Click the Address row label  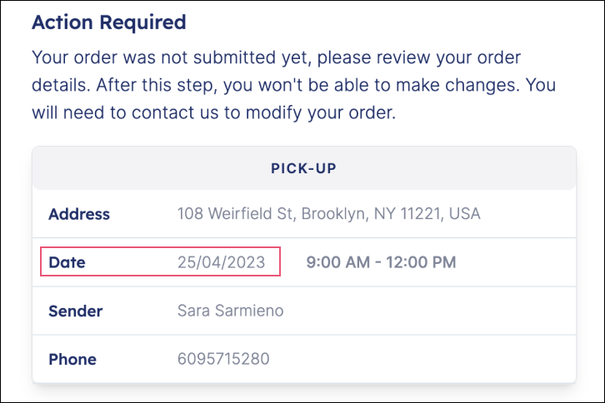[x=79, y=214]
